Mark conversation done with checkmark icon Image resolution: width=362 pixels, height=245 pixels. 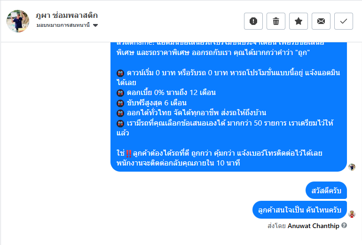(x=344, y=21)
